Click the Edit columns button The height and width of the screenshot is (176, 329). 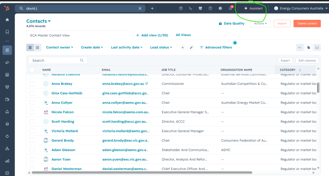[x=307, y=60]
